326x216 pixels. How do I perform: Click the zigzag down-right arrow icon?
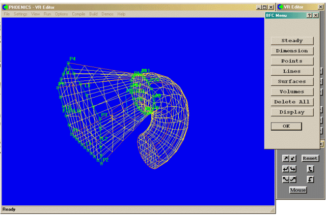[x=286, y=179]
